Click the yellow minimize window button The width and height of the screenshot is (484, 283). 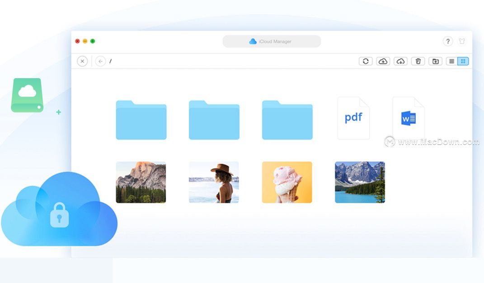85,41
